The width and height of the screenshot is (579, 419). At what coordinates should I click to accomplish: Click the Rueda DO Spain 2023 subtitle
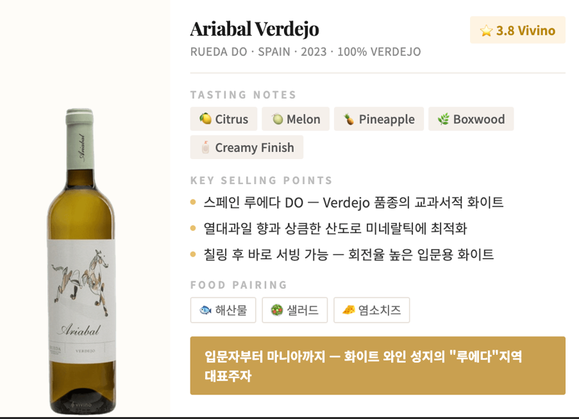(x=305, y=52)
